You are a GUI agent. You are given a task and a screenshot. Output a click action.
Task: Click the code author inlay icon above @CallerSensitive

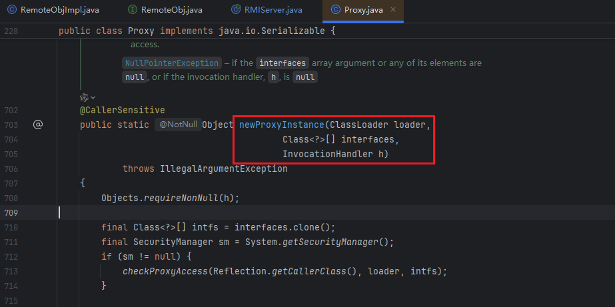pos(84,97)
